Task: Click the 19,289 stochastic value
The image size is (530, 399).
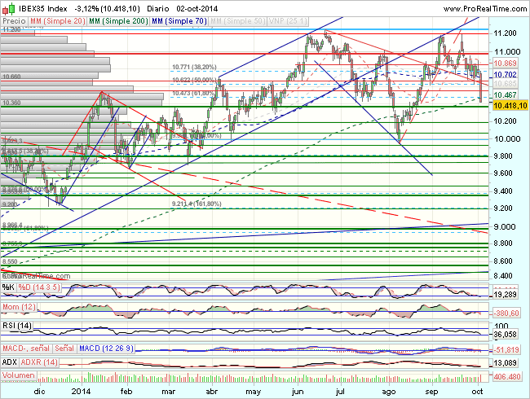Action: 505,295
